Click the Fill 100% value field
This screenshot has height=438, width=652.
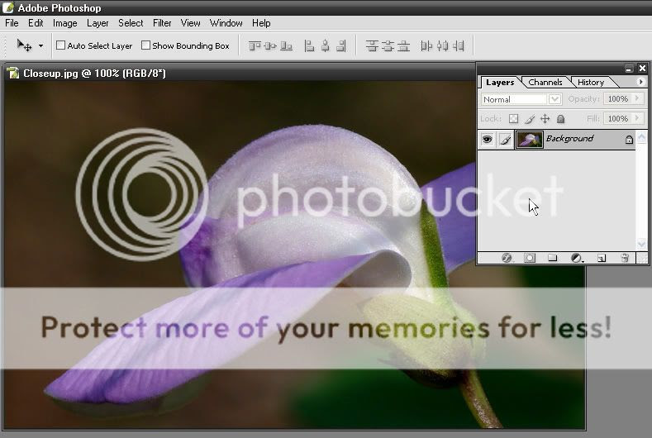coord(617,118)
